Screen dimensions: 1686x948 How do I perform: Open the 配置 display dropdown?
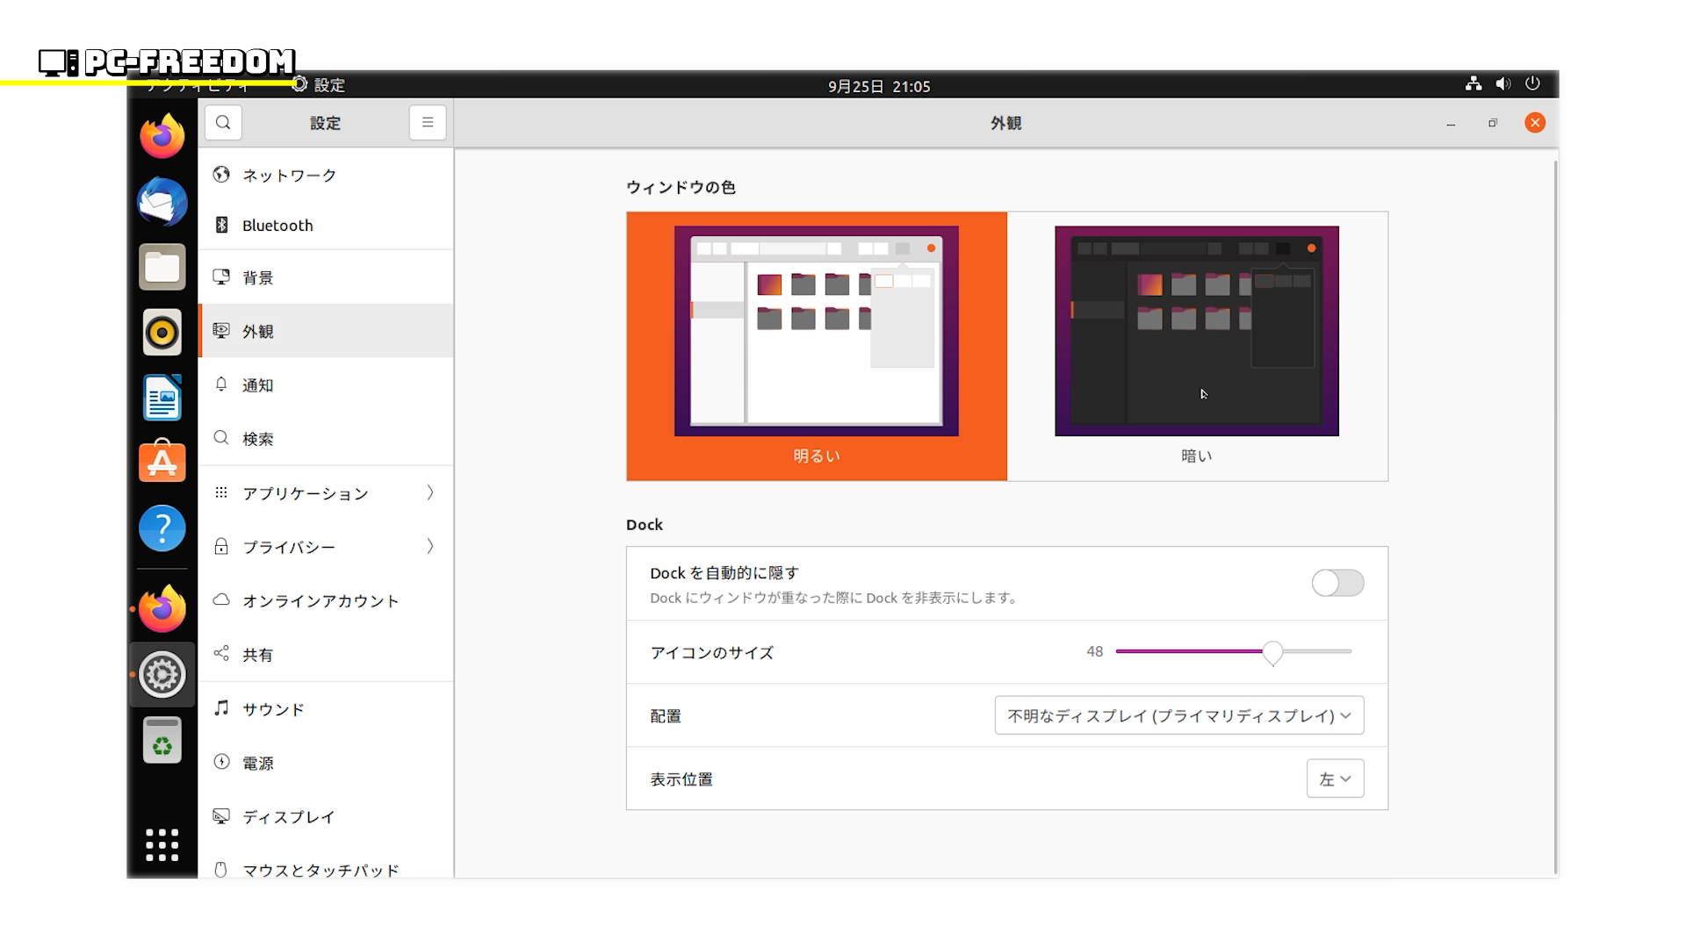pos(1178,715)
